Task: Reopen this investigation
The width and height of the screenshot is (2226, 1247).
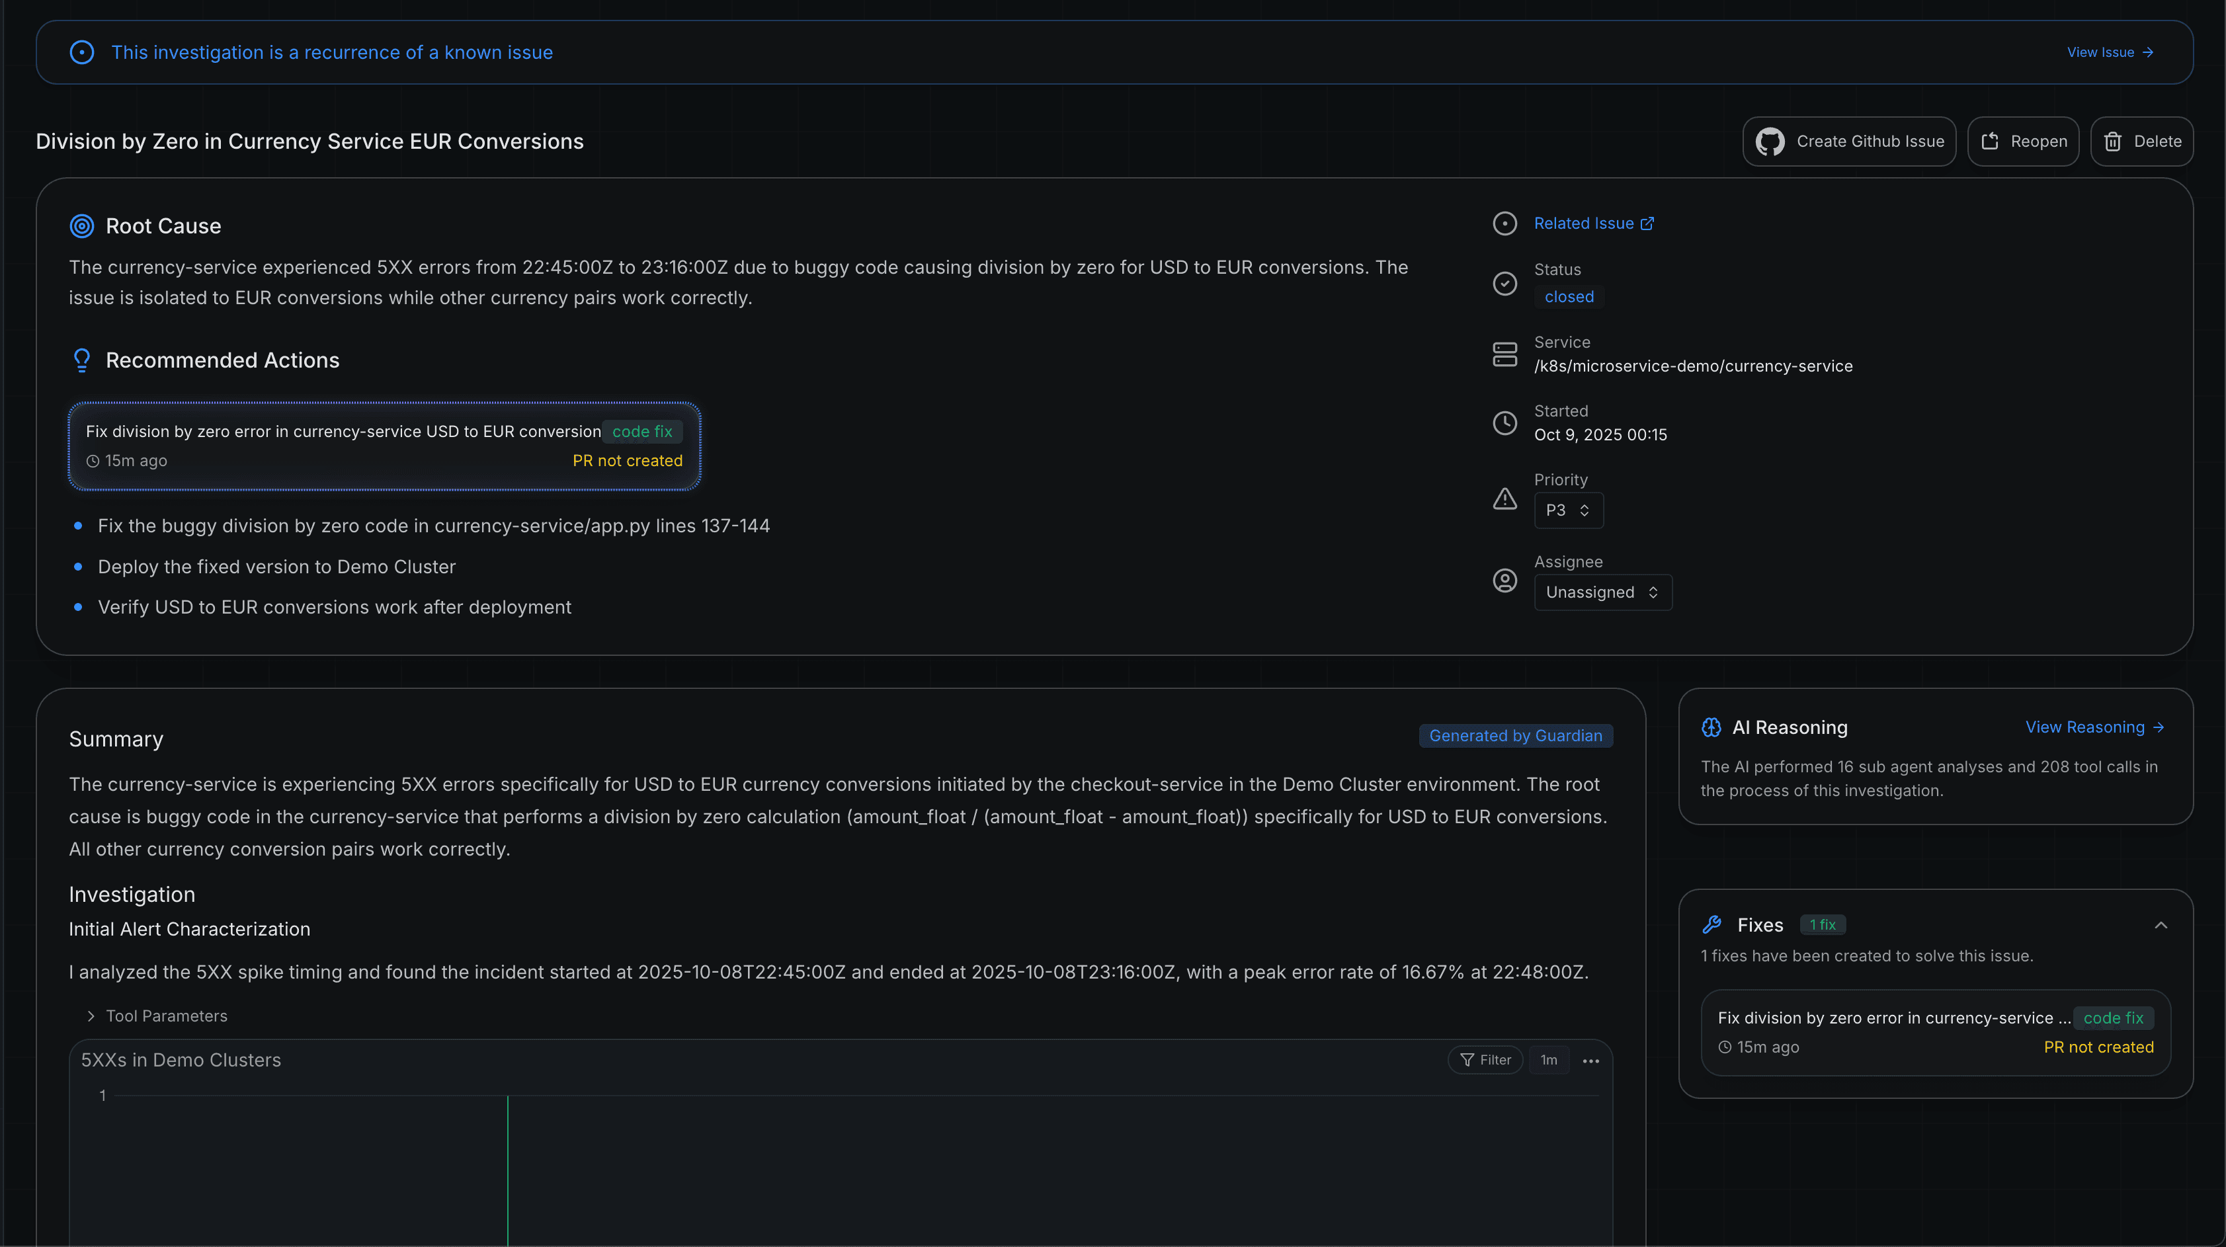Action: click(x=2023, y=141)
